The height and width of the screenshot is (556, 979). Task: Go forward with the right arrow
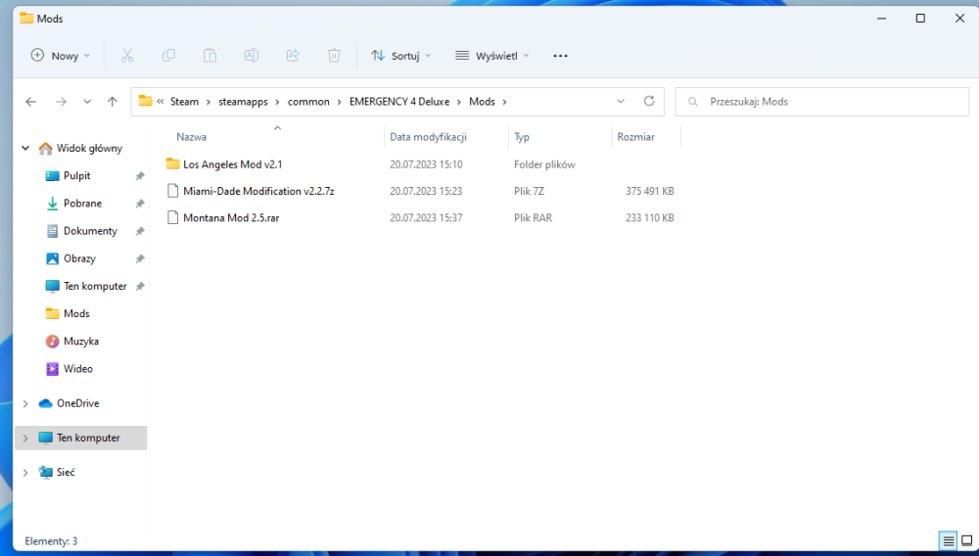(61, 102)
